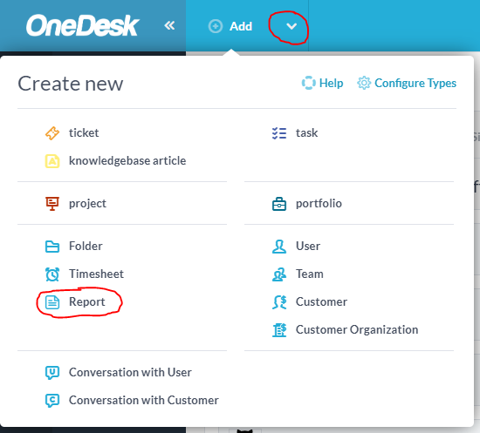
Task: Click the Timesheet alarm clock icon
Action: (x=52, y=274)
